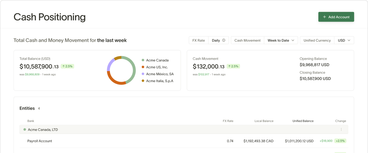
Task: Click the Unified Balance column header
Action: click(x=303, y=121)
